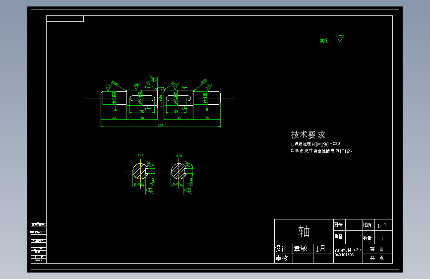Select the central shaft collar
The height and width of the screenshot is (279, 430).
(x=161, y=98)
